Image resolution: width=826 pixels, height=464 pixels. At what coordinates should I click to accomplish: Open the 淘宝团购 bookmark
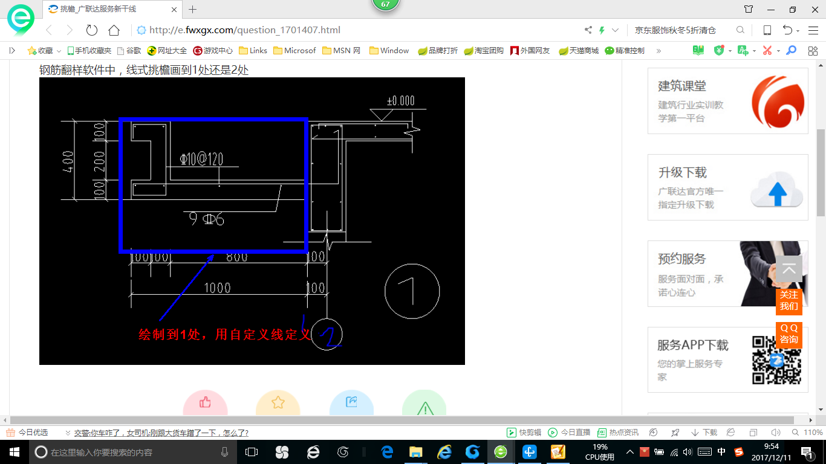coord(484,51)
